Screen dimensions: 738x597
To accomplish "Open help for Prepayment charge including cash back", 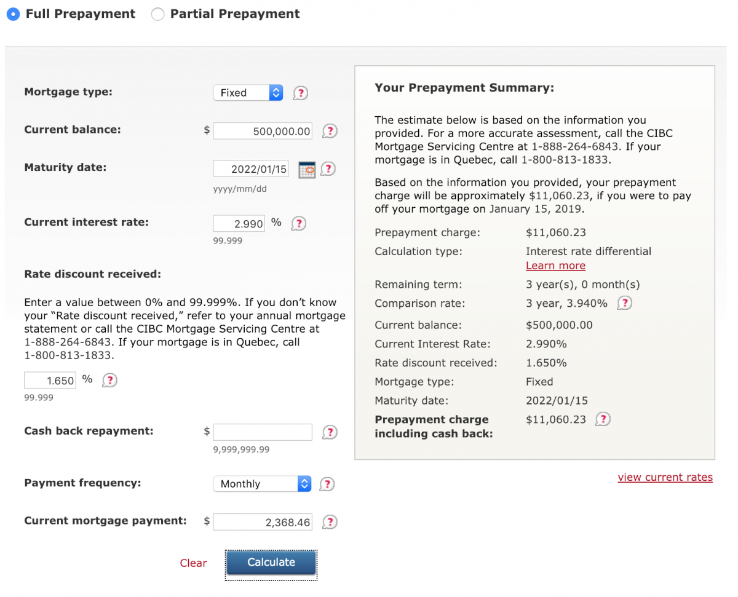I will click(603, 419).
